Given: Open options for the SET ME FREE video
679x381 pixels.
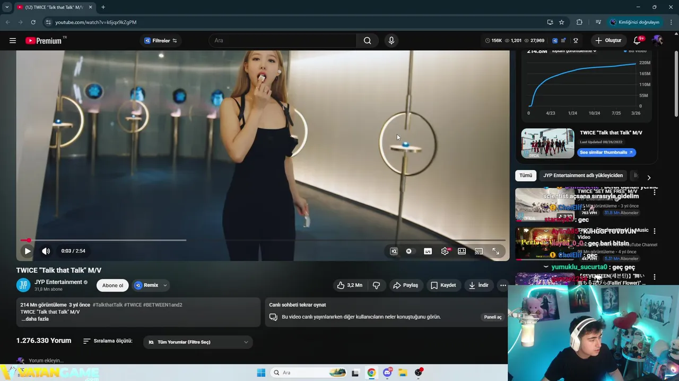Looking at the screenshot, I should 655,193.
